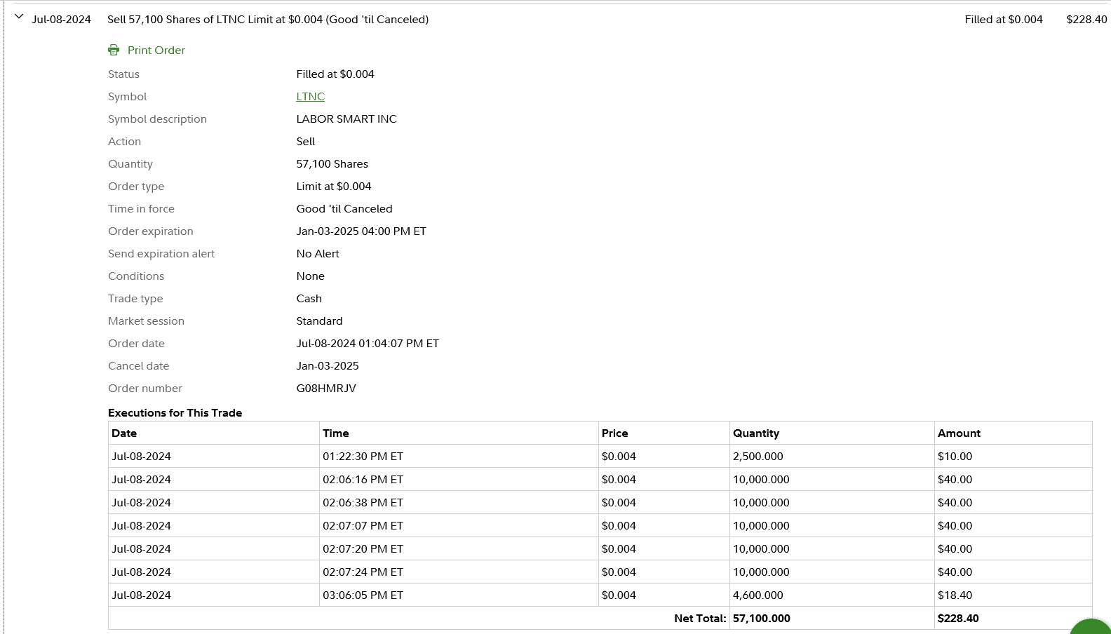The width and height of the screenshot is (1111, 634).
Task: Click the Price column header in executions table
Action: 614,433
